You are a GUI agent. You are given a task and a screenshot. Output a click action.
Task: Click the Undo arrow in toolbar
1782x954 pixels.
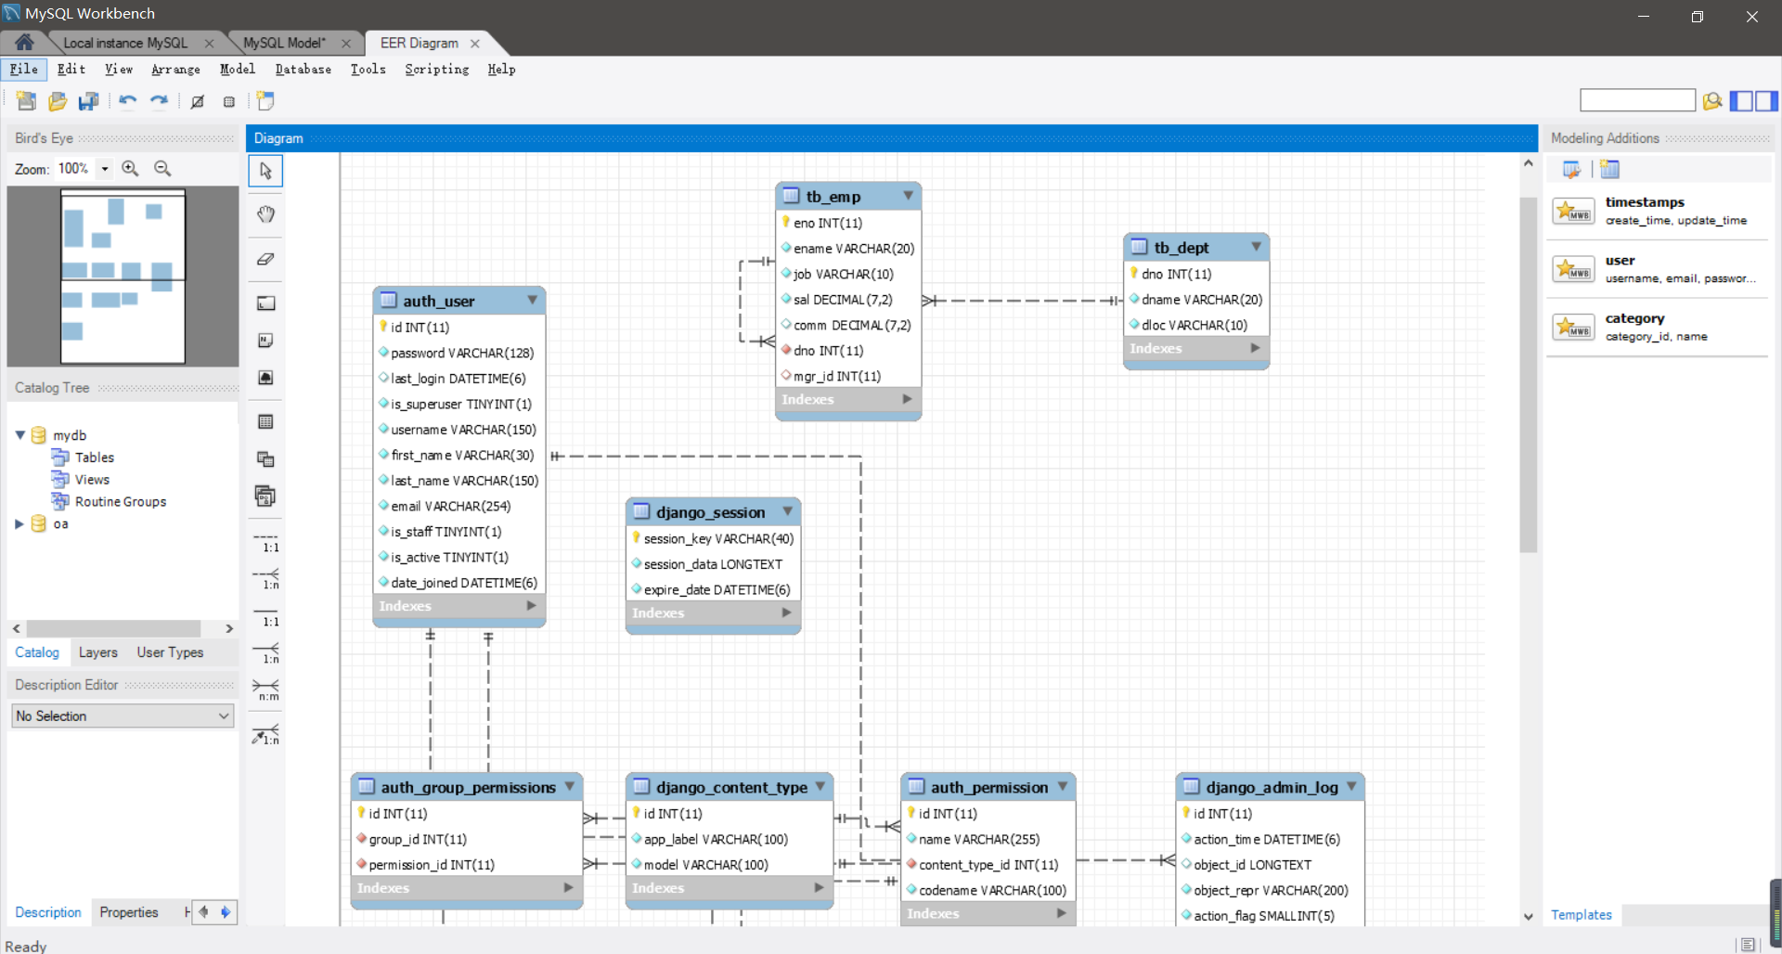[x=127, y=101]
